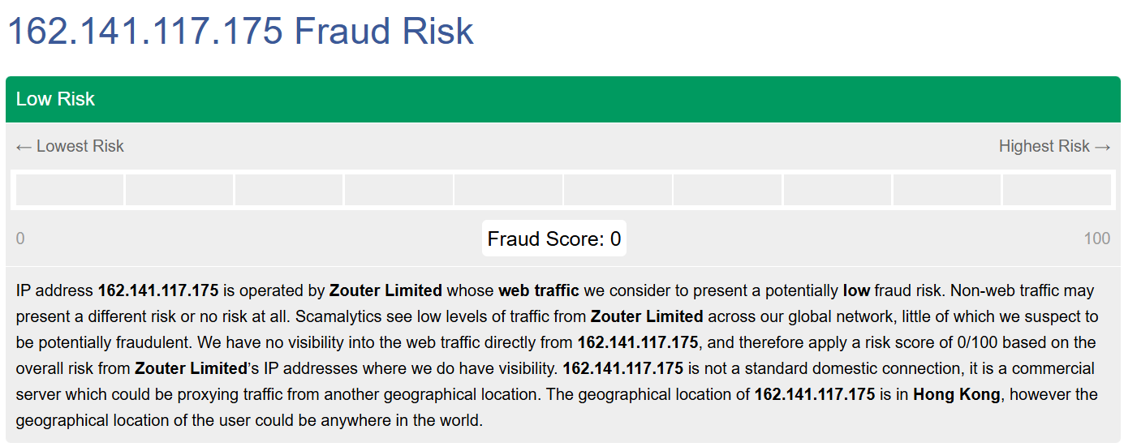This screenshot has width=1124, height=447.
Task: Click the sixth risk meter segment
Action: point(618,190)
